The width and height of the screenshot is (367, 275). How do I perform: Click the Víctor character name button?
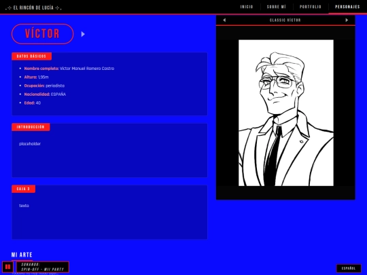(x=42, y=34)
